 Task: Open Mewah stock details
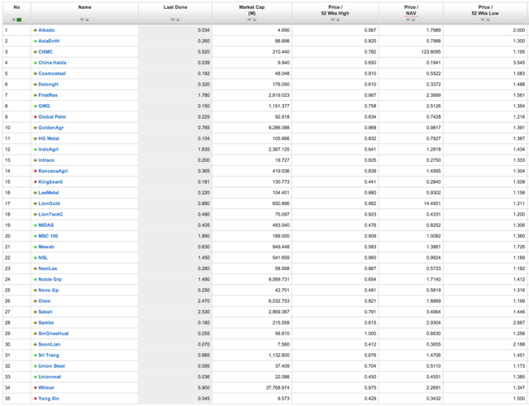[x=46, y=247]
